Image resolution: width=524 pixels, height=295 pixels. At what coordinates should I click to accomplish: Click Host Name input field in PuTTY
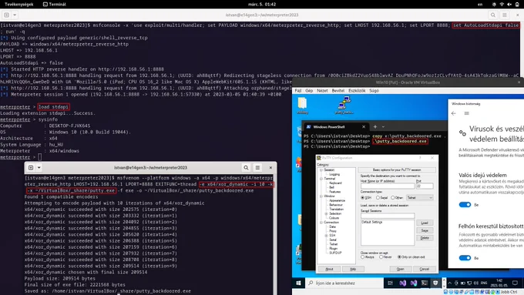pyautogui.click(x=388, y=186)
